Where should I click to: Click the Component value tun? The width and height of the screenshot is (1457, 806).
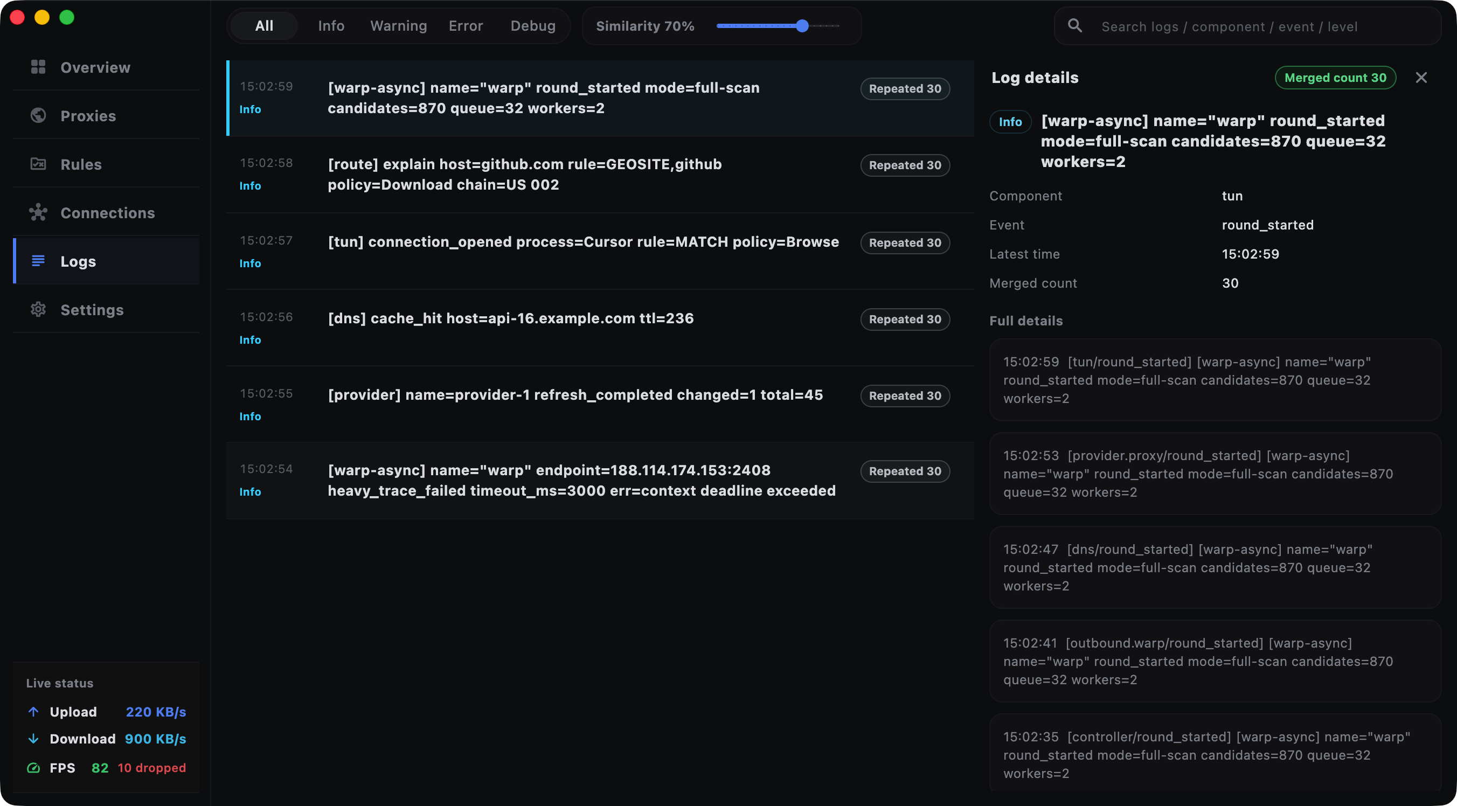click(x=1232, y=196)
